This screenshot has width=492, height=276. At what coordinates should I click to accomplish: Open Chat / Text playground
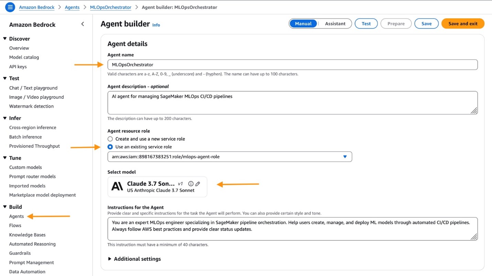point(33,88)
